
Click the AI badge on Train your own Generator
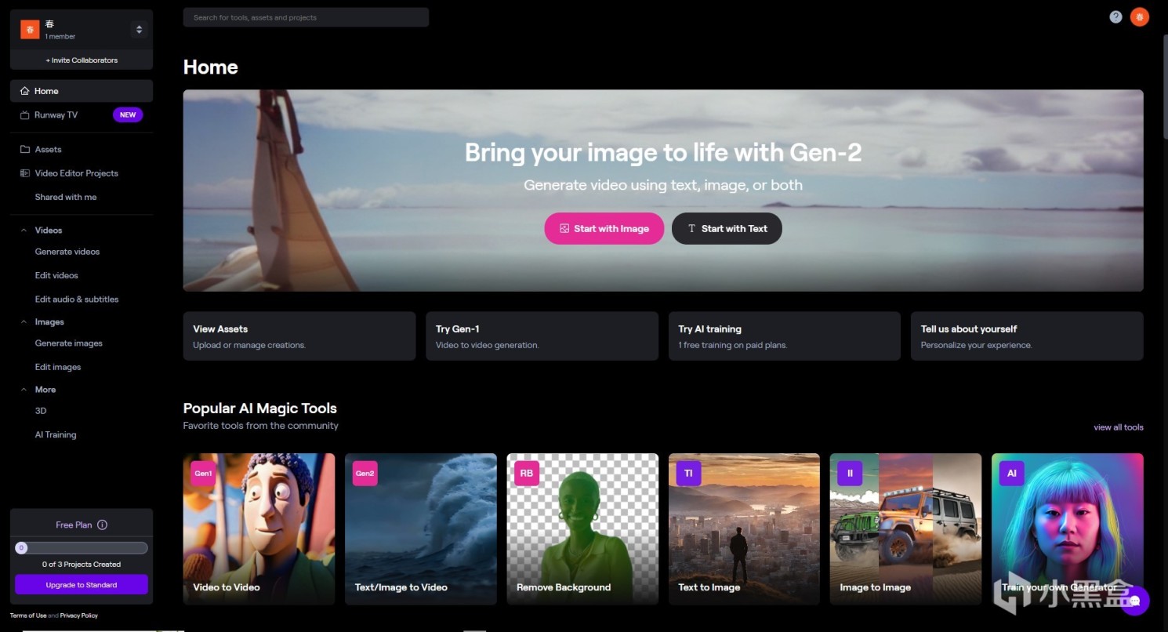coord(1012,474)
